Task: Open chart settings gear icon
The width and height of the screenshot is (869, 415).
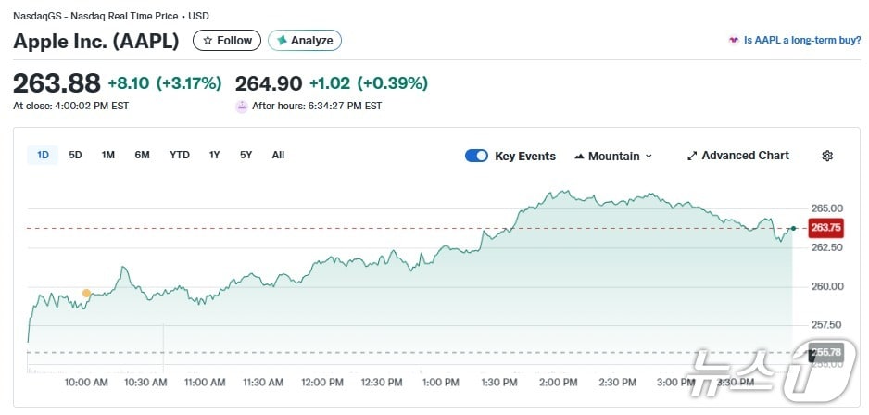Action: [x=827, y=156]
